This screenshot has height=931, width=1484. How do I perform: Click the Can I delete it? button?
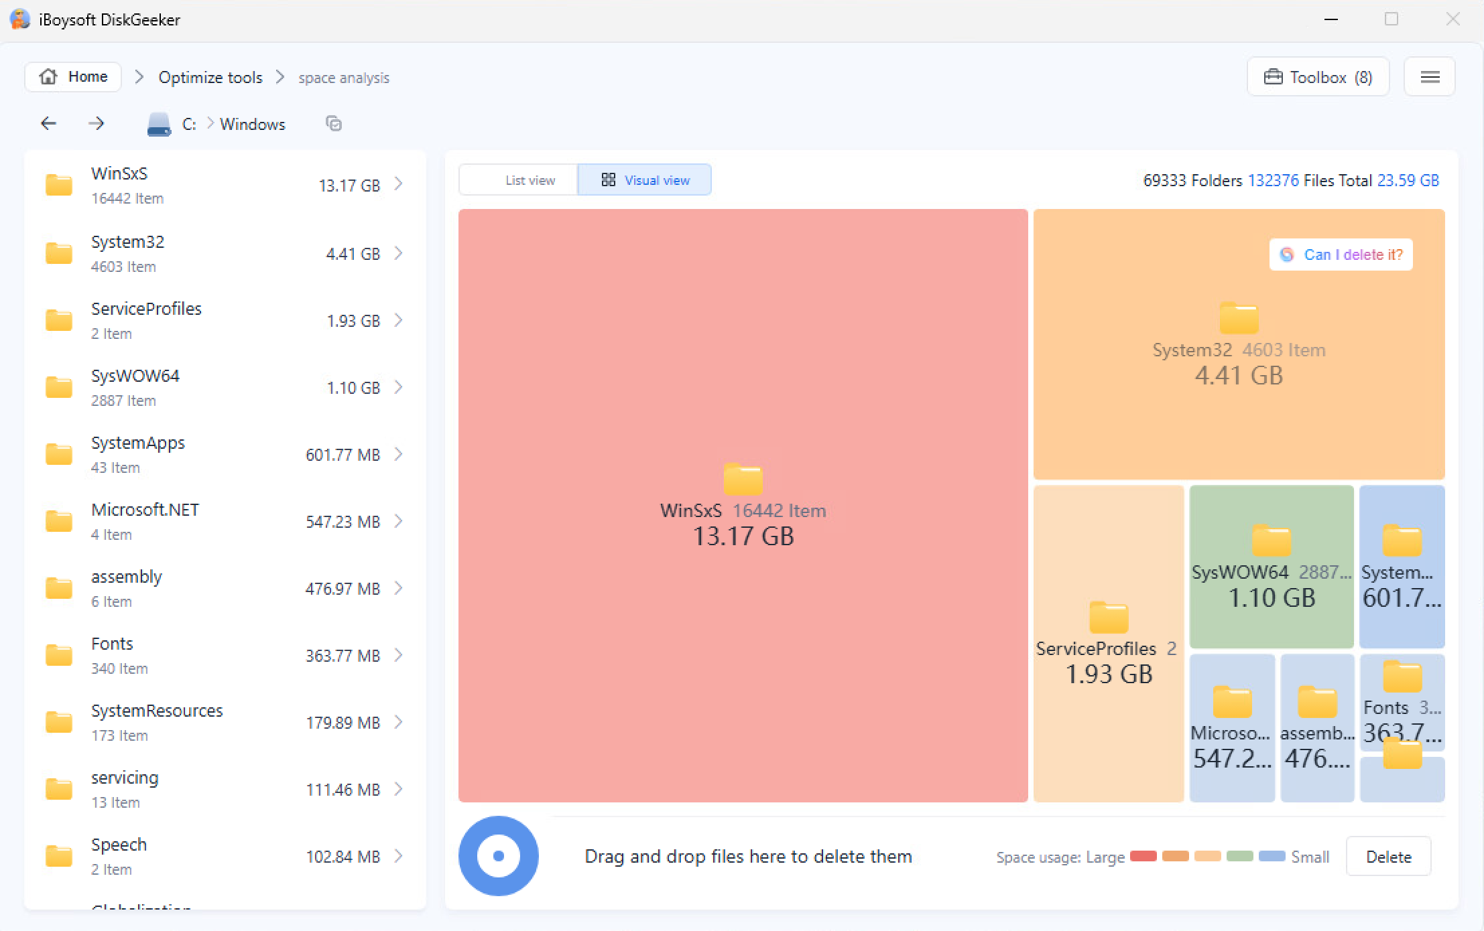1341,255
